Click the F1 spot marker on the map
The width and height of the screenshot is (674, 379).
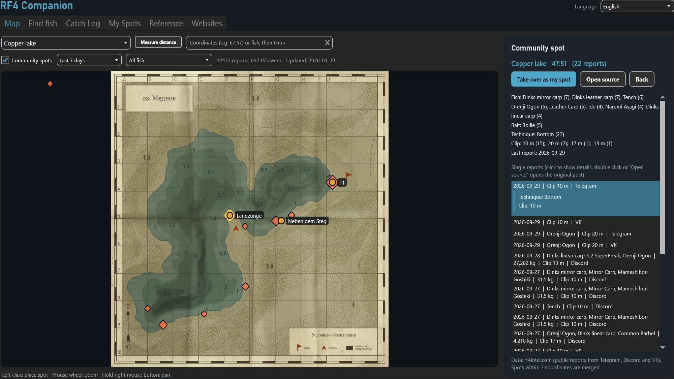pyautogui.click(x=332, y=182)
